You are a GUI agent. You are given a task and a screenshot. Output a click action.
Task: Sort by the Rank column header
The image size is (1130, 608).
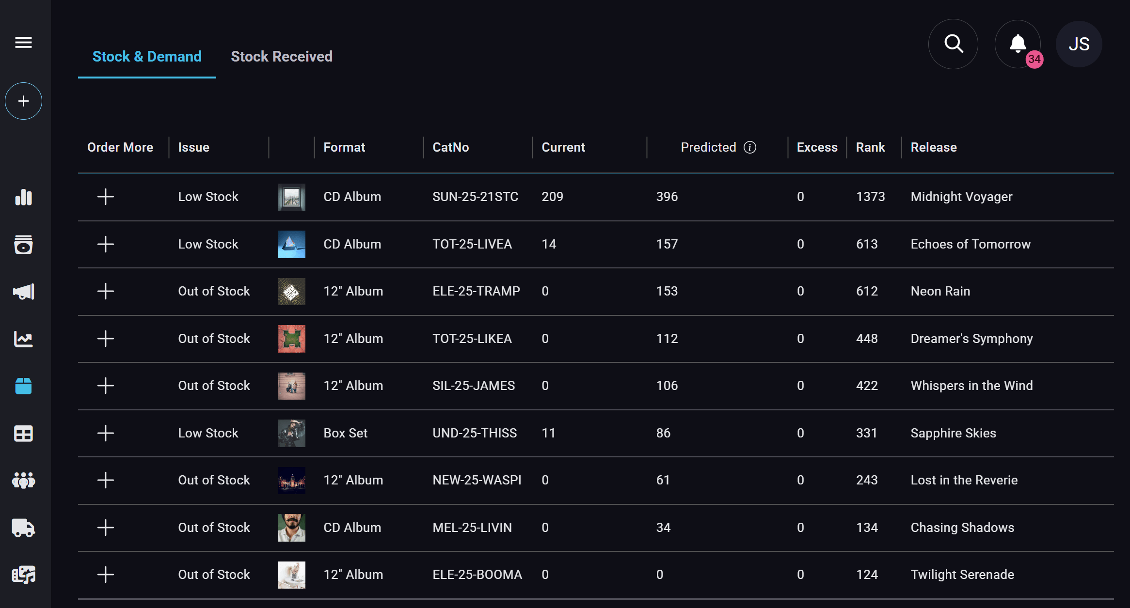(x=870, y=147)
